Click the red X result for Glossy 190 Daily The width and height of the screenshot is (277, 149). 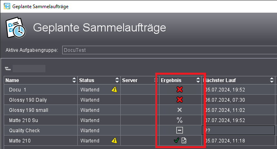(x=180, y=100)
